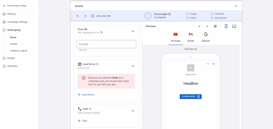This screenshot has height=129, width=273.
Task: Click the Channel name text in preview
Action: (x=191, y=75)
